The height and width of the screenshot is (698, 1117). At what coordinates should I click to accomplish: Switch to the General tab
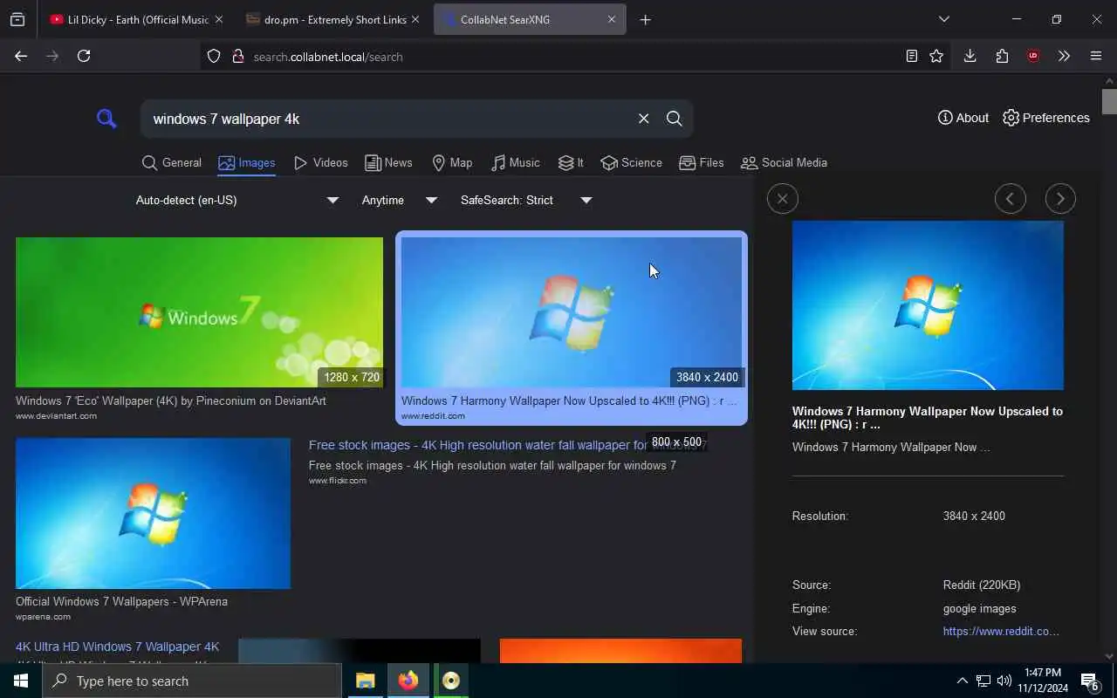coord(172,162)
